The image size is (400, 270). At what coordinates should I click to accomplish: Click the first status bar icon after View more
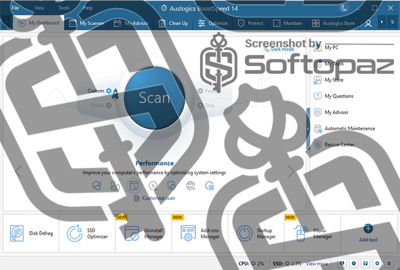(342, 263)
